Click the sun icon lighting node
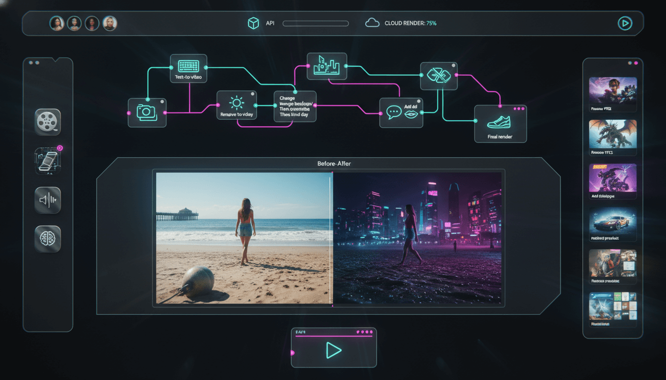The height and width of the screenshot is (380, 666). pyautogui.click(x=236, y=105)
